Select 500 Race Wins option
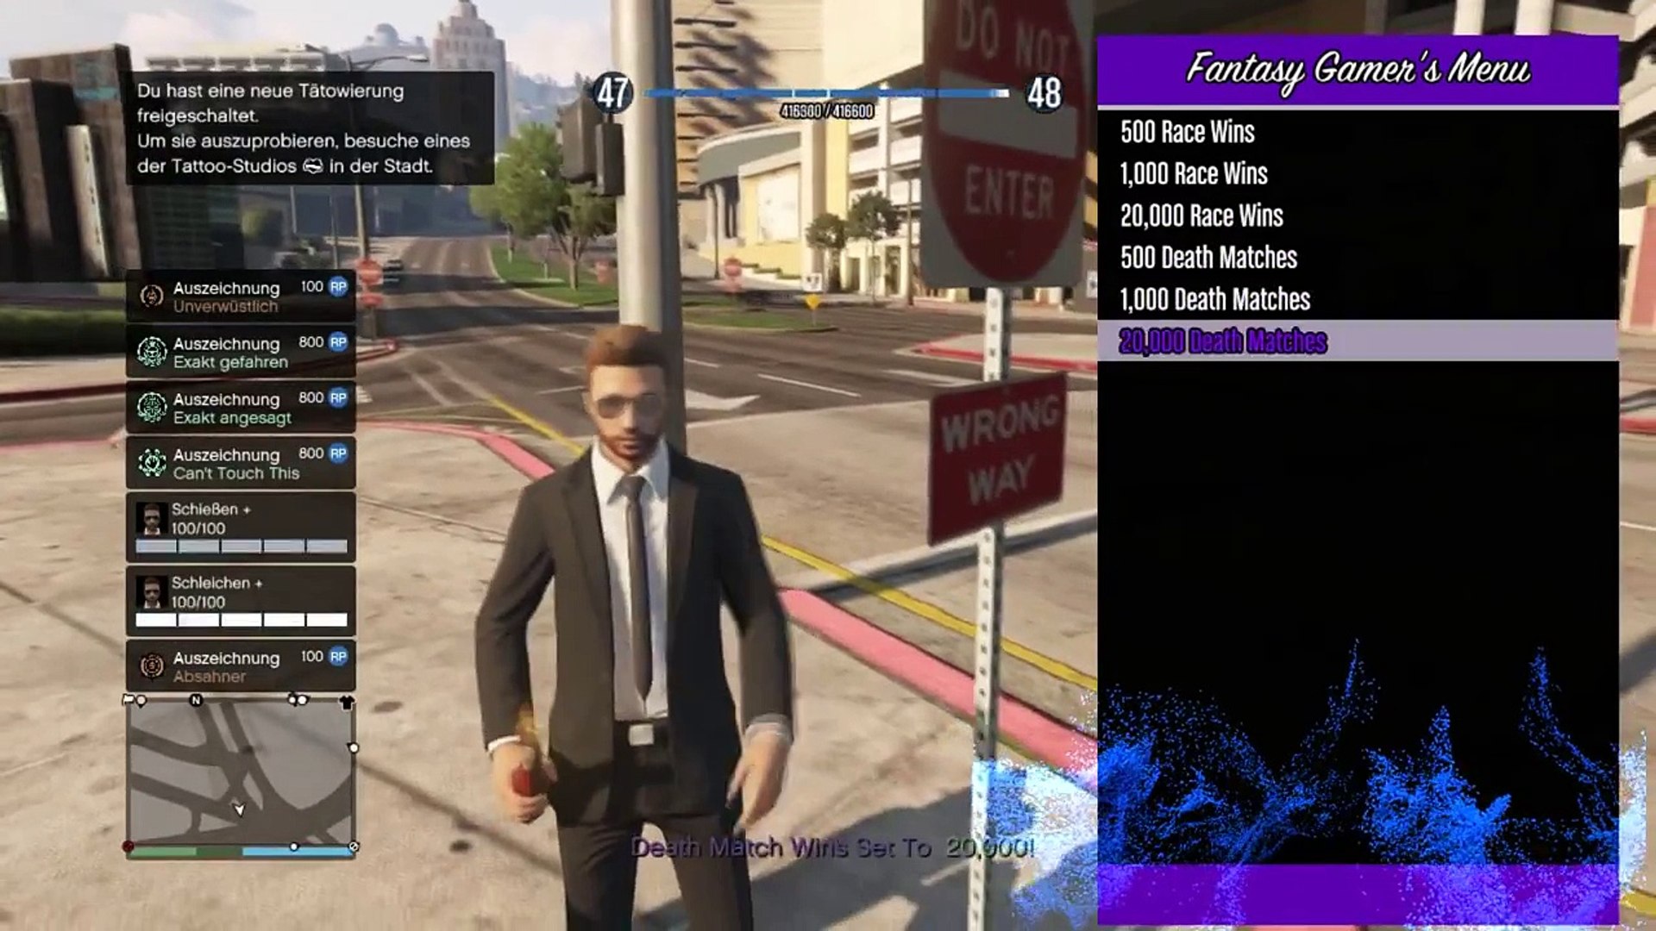The image size is (1656, 931). point(1188,132)
